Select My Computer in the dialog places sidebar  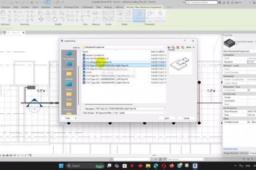(x=69, y=55)
